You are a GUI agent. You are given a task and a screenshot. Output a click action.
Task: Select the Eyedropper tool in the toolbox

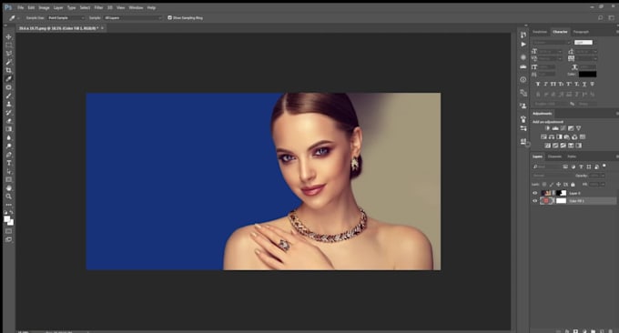9,78
